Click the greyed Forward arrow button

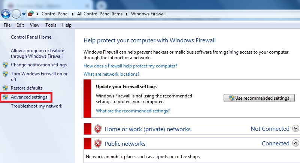pos(16,14)
